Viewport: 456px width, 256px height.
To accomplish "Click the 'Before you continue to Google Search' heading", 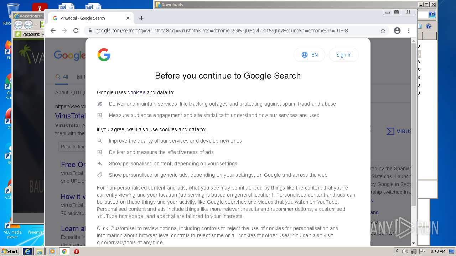I will [228, 76].
